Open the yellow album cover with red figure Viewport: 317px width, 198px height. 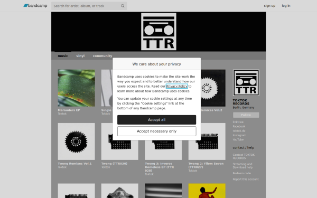[x=207, y=191]
